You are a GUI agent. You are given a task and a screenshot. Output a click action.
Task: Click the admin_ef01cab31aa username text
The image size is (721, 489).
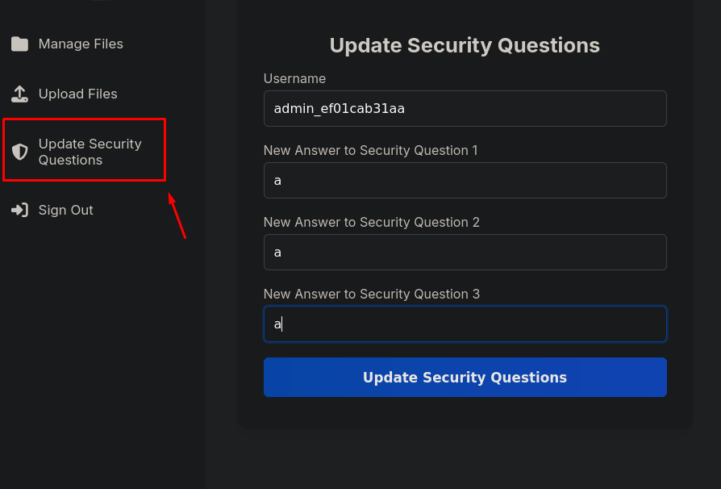point(340,109)
